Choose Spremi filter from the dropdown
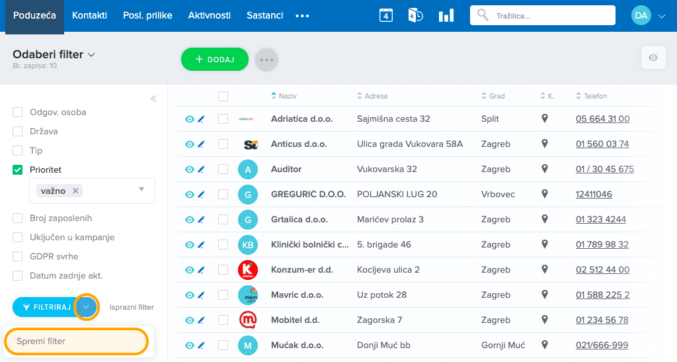The width and height of the screenshot is (677, 362). (77, 341)
